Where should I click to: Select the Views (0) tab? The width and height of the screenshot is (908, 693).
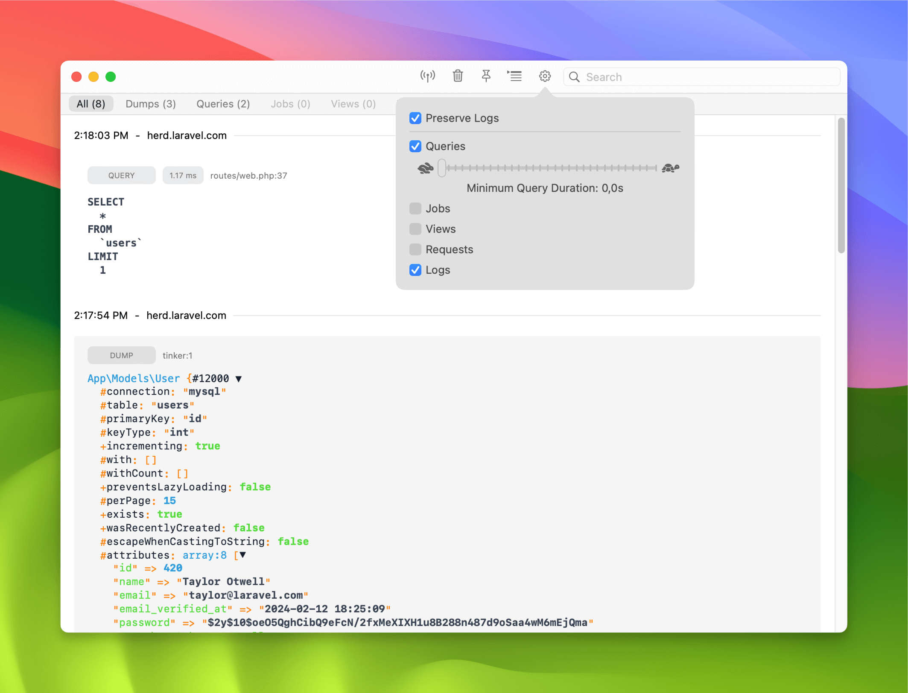353,104
